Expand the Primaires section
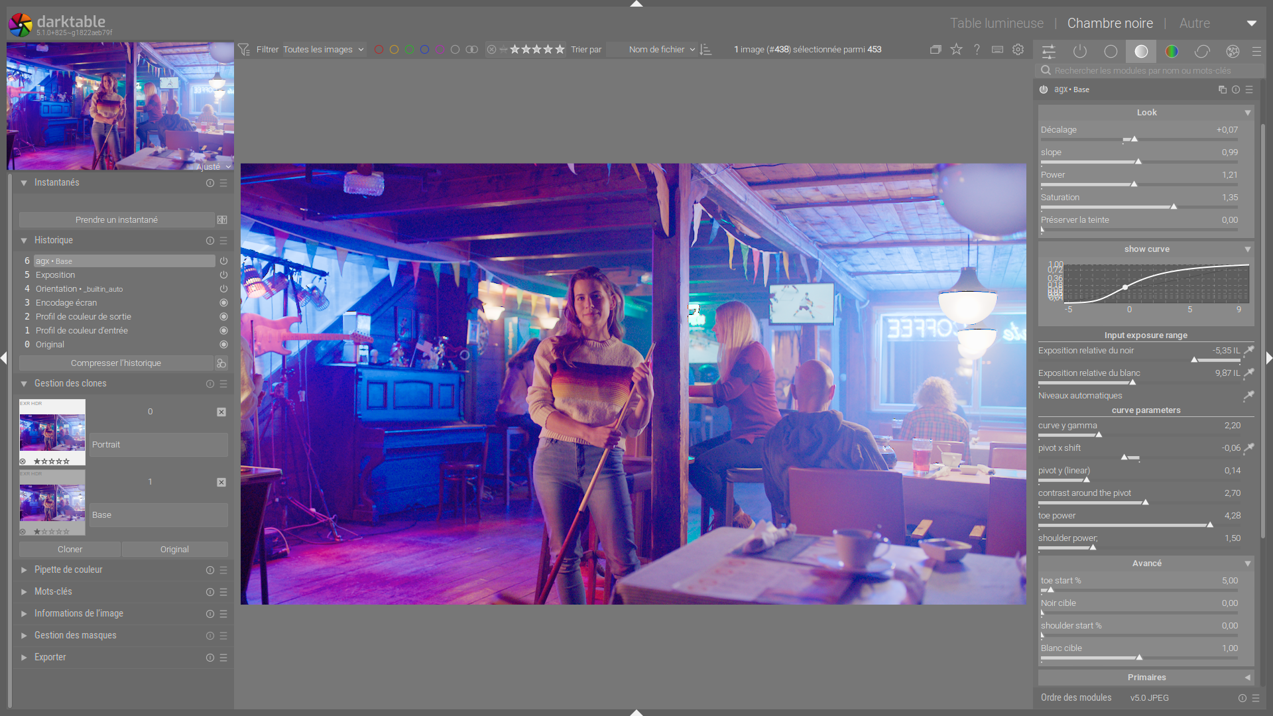 tap(1146, 678)
